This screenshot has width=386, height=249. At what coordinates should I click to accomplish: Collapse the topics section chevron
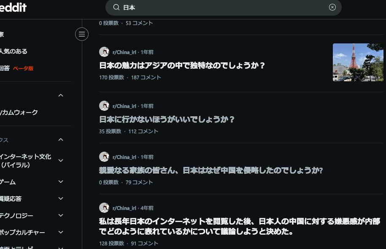(x=61, y=139)
